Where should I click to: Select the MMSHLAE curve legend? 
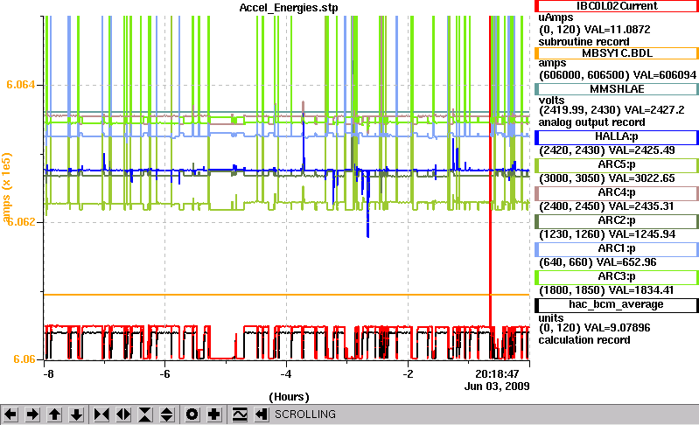point(617,89)
